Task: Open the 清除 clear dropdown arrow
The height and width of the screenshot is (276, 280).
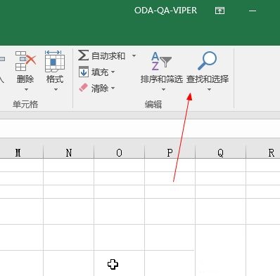Action: point(113,88)
